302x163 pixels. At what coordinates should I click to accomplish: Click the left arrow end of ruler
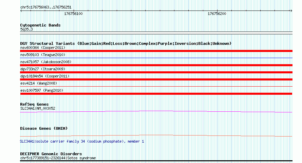point(21,11)
